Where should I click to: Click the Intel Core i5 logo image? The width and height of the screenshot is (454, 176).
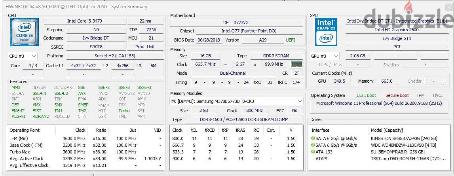click(x=24, y=32)
